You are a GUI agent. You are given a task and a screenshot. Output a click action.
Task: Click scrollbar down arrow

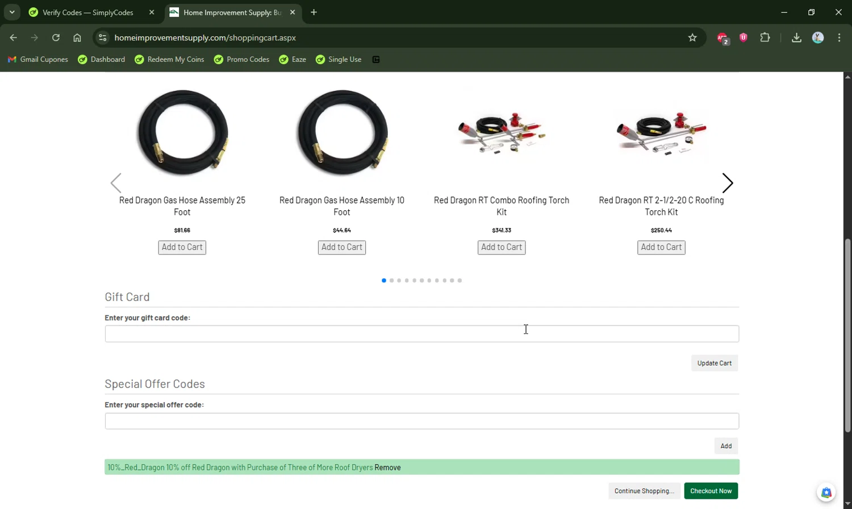pos(847,504)
